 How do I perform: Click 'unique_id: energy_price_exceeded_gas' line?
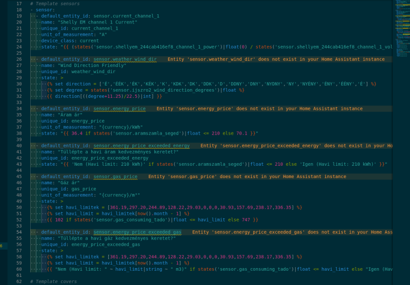pos(91,245)
